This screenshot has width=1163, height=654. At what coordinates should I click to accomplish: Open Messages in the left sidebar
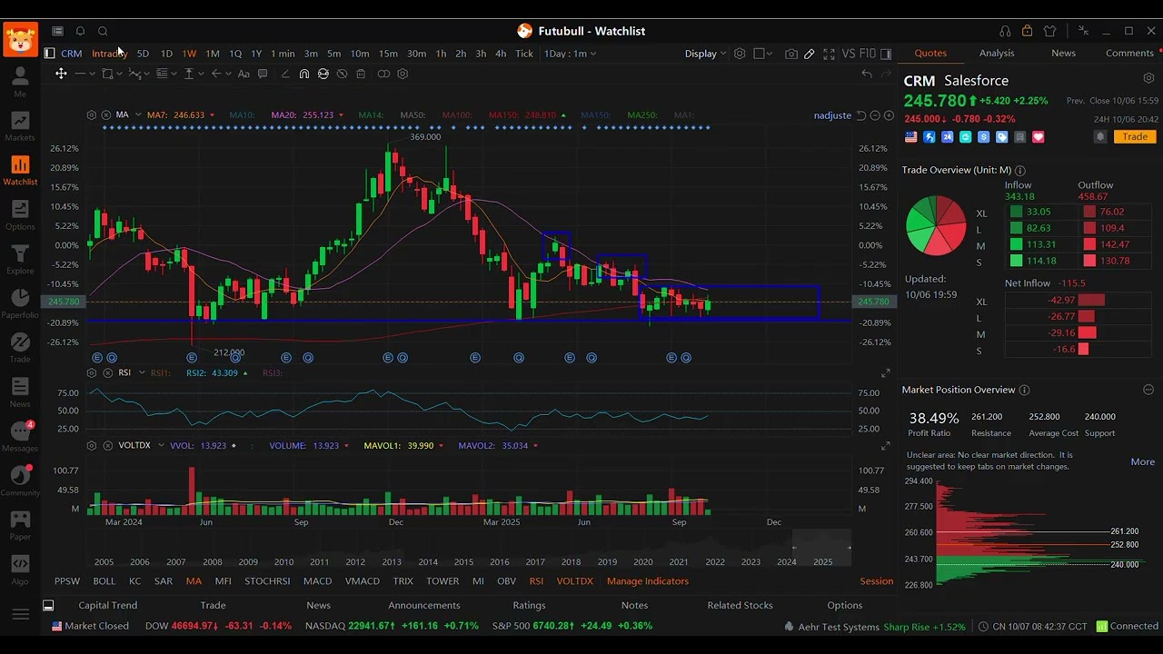(20, 437)
